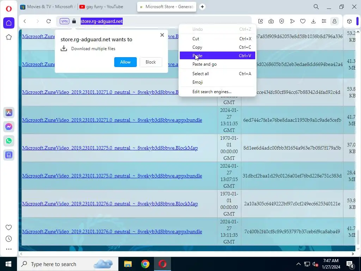This screenshot has width=361, height=271.
Task: Open ZuneVideo 10276.0 BlockMap link
Action: (x=110, y=204)
